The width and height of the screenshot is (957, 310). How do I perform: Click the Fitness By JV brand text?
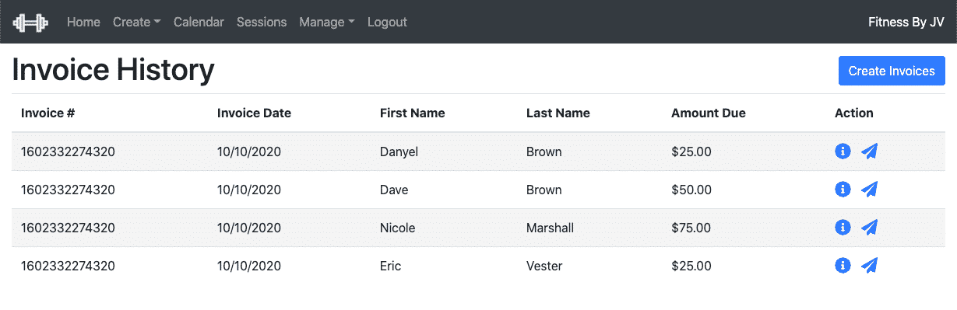point(906,22)
